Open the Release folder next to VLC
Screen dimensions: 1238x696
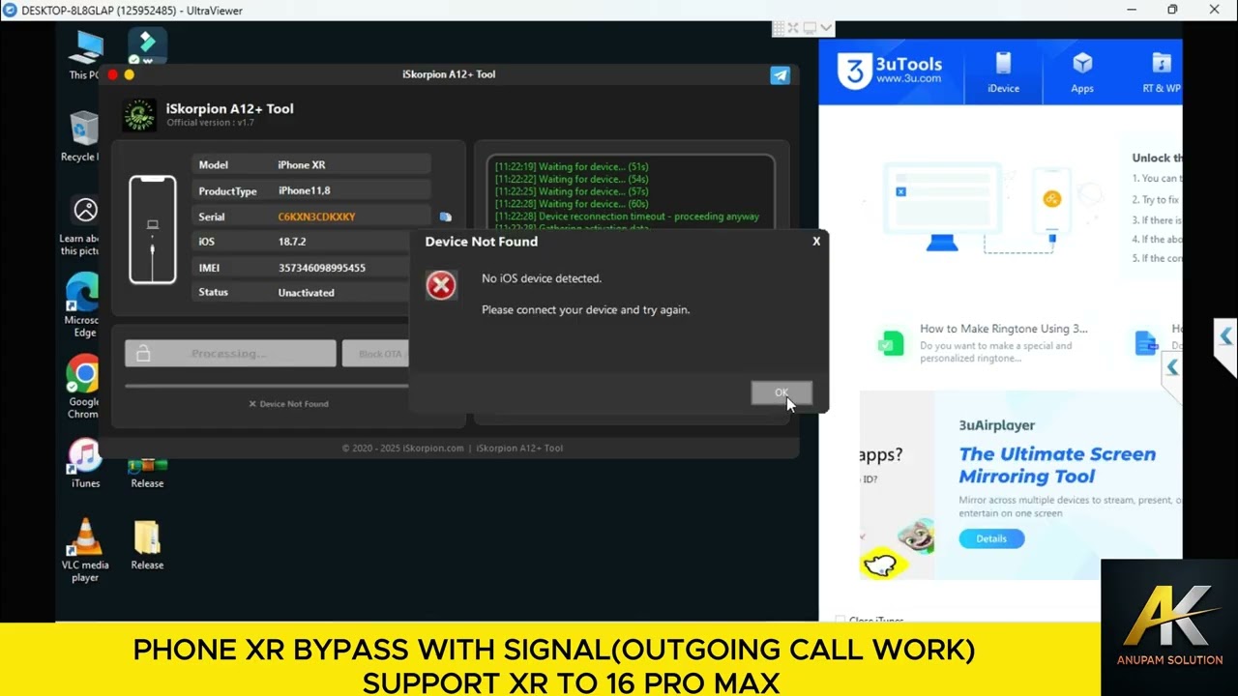(x=147, y=545)
